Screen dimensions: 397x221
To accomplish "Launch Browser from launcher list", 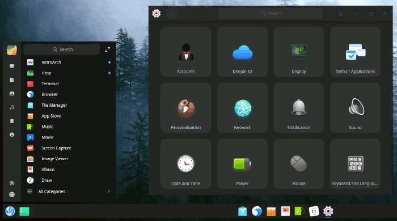I will 69,94.
